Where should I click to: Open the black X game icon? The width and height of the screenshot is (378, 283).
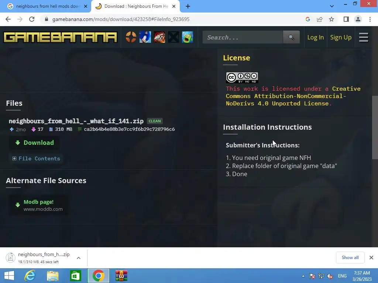tap(173, 37)
